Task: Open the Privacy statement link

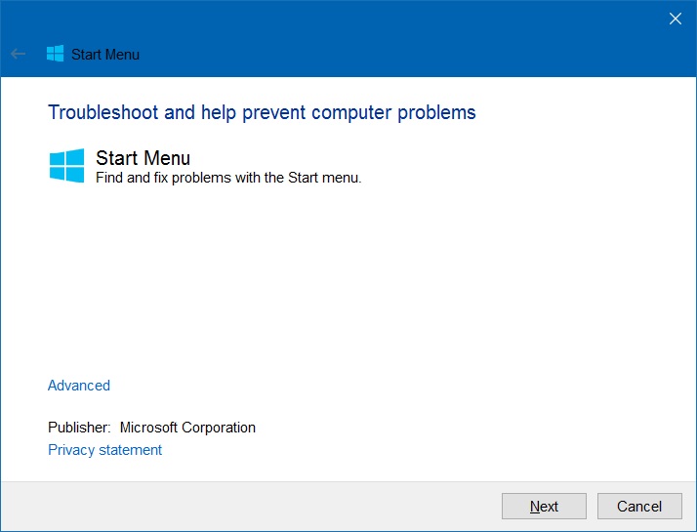Action: [x=104, y=450]
